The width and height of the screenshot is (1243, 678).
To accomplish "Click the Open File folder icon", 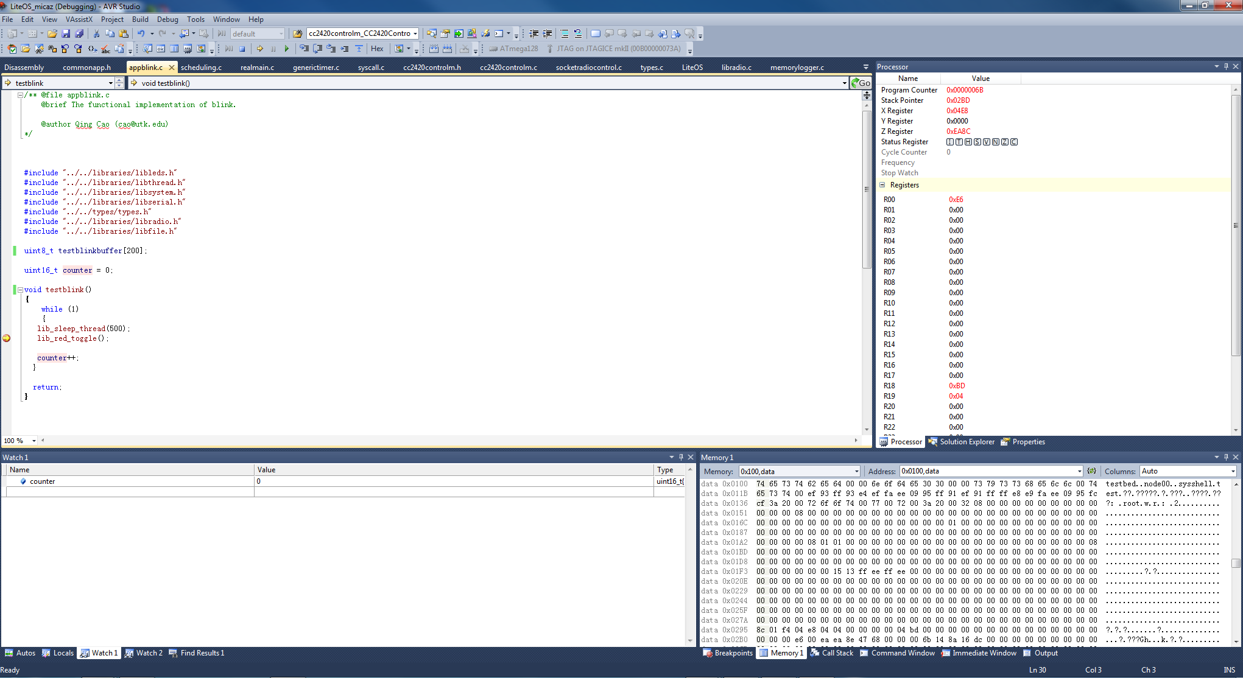I will point(52,34).
